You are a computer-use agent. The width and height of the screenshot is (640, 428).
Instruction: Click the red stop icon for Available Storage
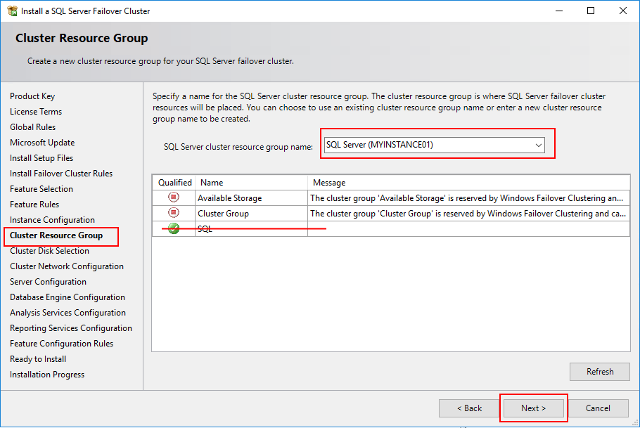tap(174, 197)
